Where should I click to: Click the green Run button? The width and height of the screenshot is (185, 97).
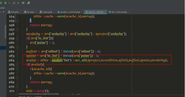1,3
